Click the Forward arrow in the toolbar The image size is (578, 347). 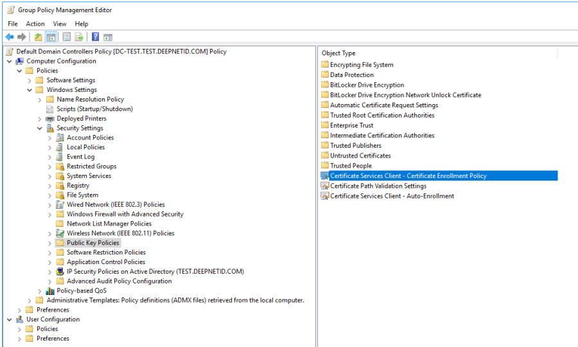coord(22,37)
